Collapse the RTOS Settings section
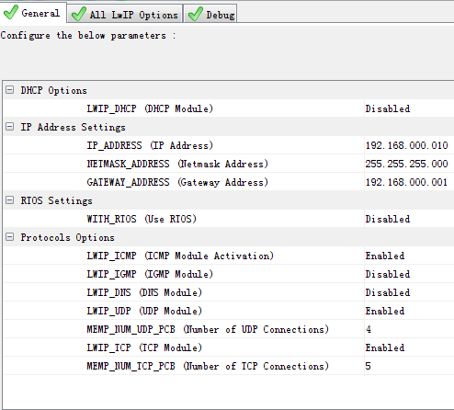 (10, 200)
